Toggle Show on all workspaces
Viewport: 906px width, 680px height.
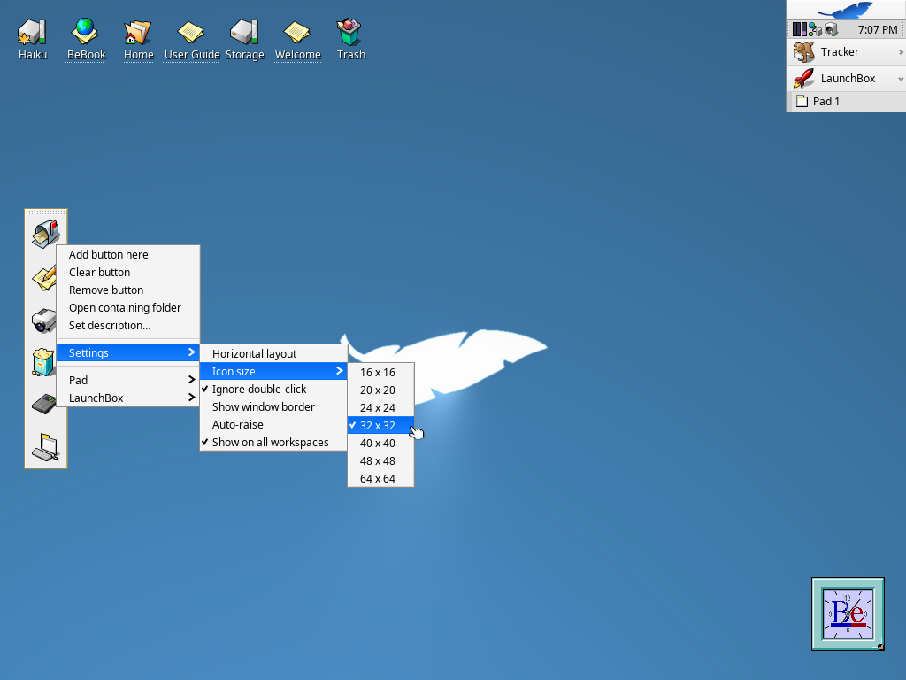(273, 443)
